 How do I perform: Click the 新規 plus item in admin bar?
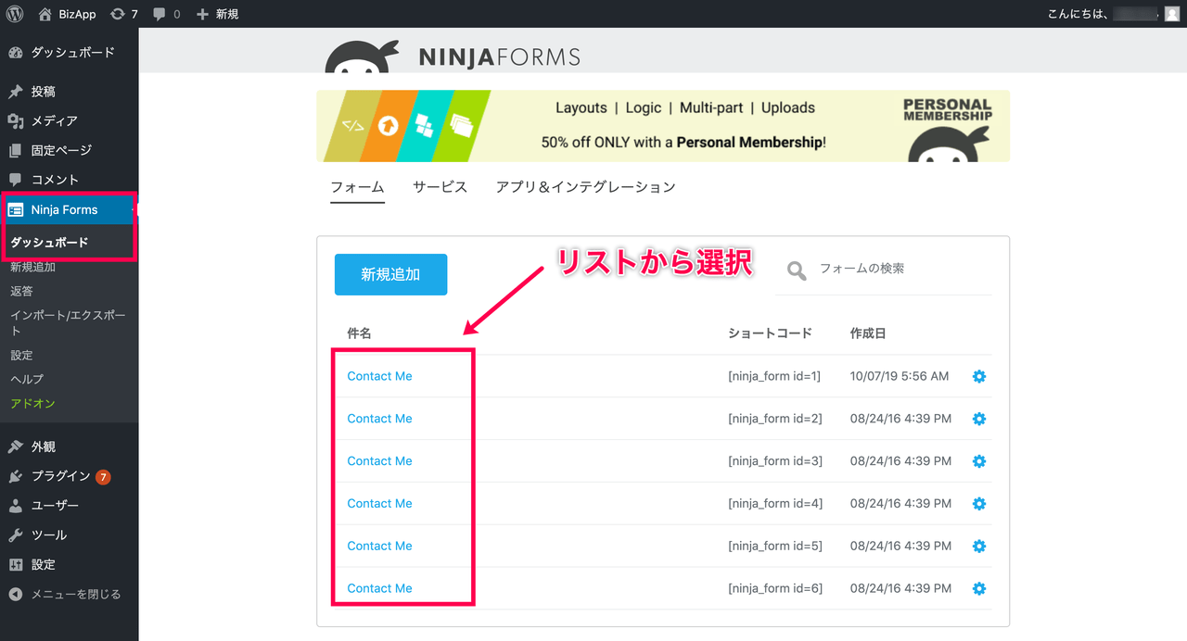pyautogui.click(x=217, y=14)
